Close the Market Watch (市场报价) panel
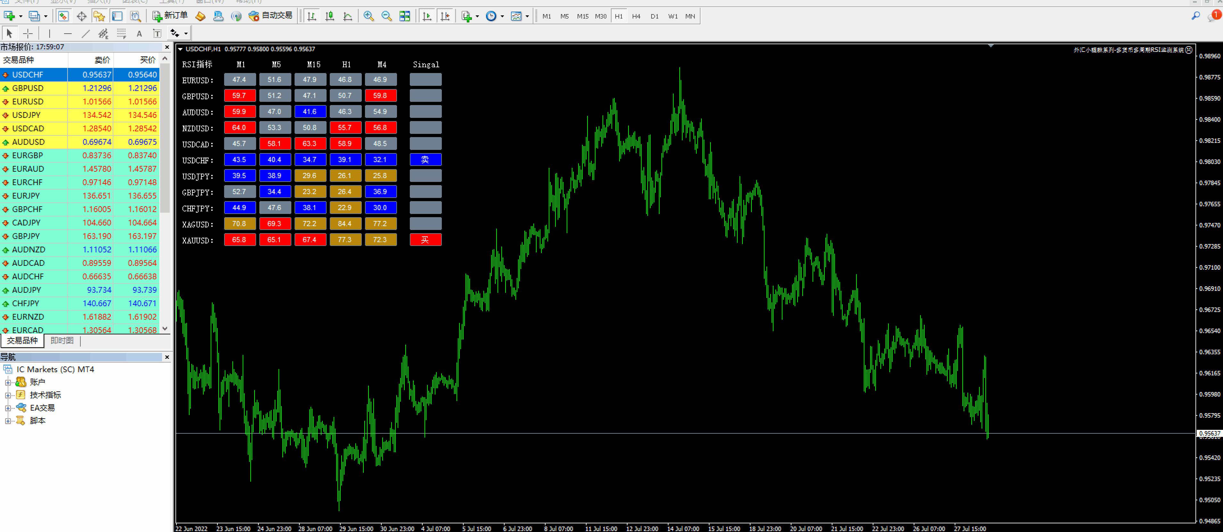 tap(167, 47)
